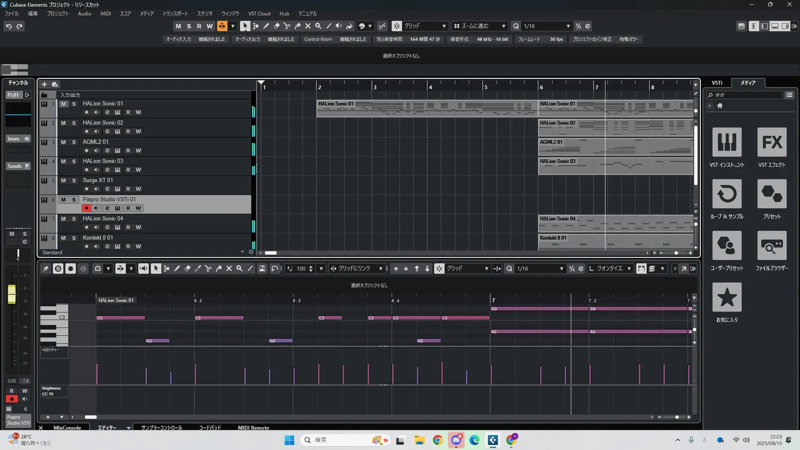The image size is (800, 450).
Task: Select the Glue tool in main toolbar
Action: (x=297, y=26)
